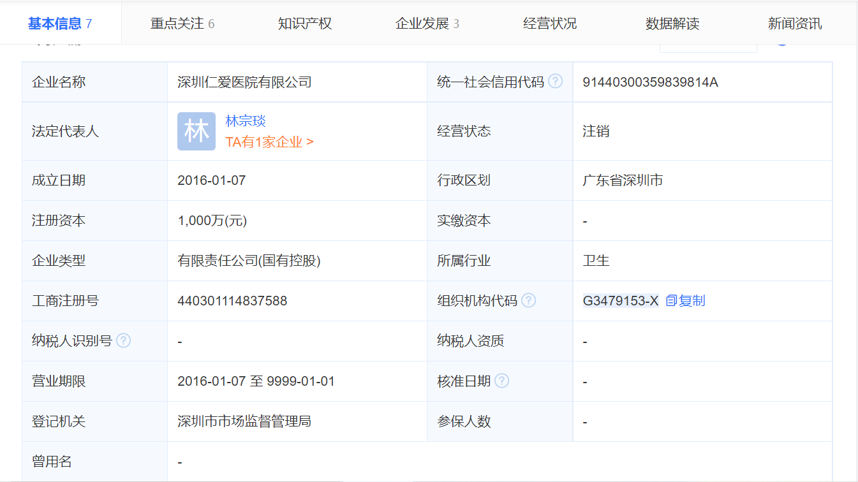
Task: Click the 成立日期 label cell
Action: coord(95,180)
